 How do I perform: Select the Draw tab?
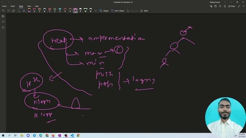[x=21, y=6]
